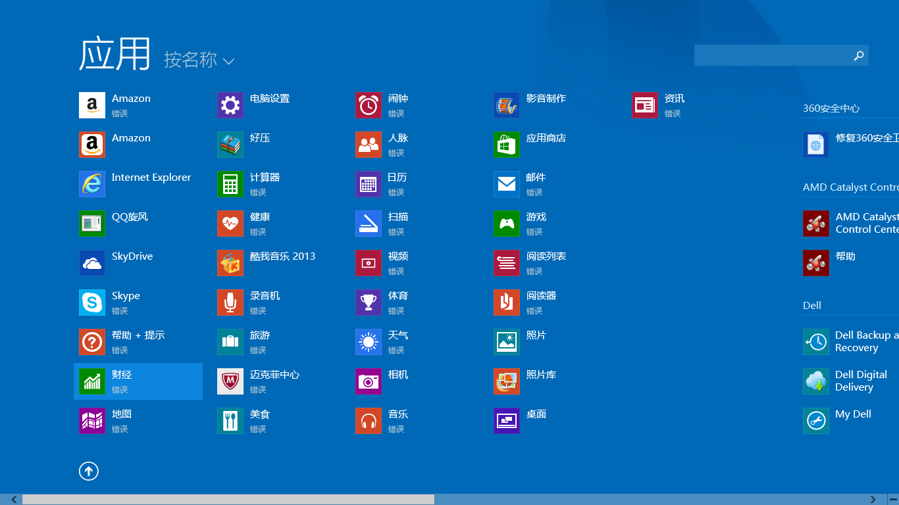Image resolution: width=899 pixels, height=505 pixels.
Task: Open the 资讯 news icon
Action: click(x=645, y=105)
